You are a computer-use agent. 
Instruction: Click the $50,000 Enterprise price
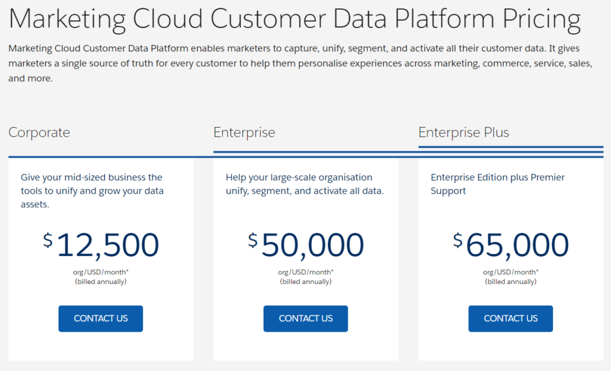[305, 245]
